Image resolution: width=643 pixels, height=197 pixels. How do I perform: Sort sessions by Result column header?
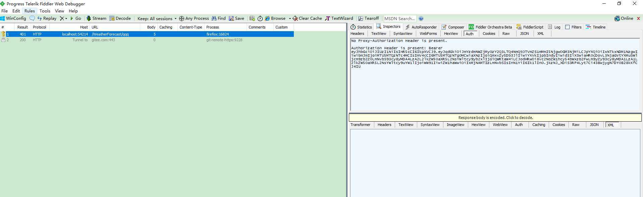[23, 27]
